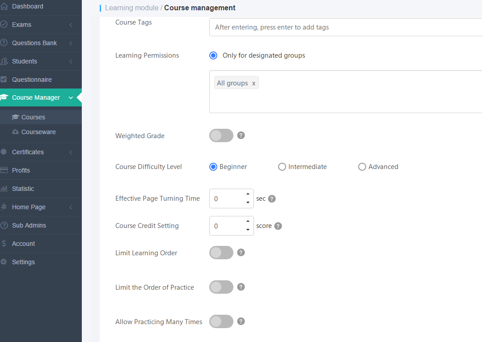Click the Learning module breadcrumb link

132,8
